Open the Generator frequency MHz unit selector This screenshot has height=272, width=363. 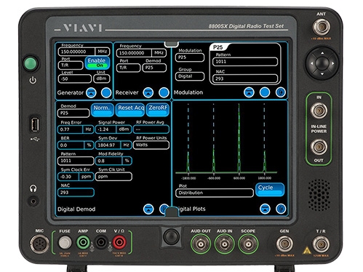click(103, 52)
